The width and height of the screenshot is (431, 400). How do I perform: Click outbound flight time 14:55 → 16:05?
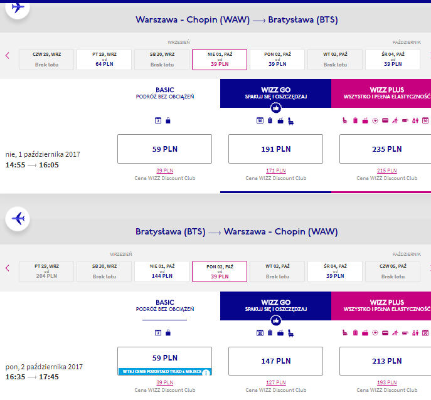click(x=32, y=165)
